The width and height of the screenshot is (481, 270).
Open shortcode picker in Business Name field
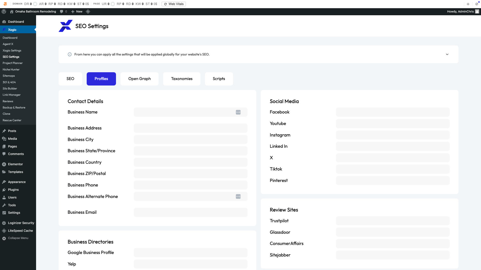point(238,112)
